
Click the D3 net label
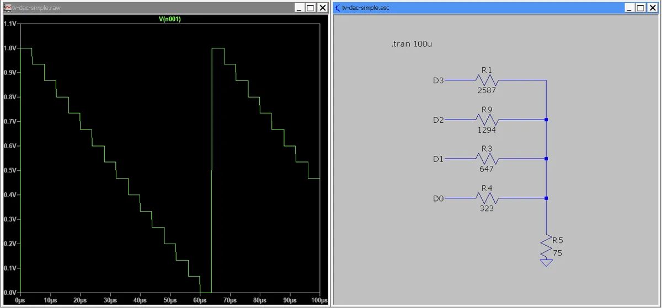[x=438, y=80]
